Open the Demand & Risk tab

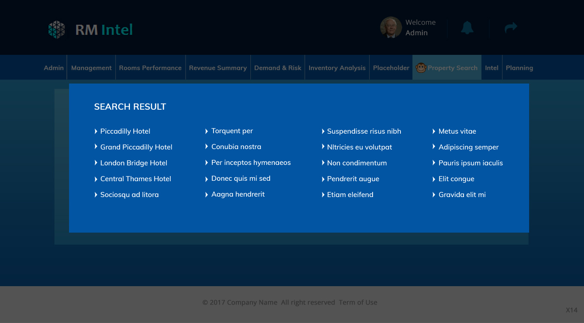click(278, 67)
